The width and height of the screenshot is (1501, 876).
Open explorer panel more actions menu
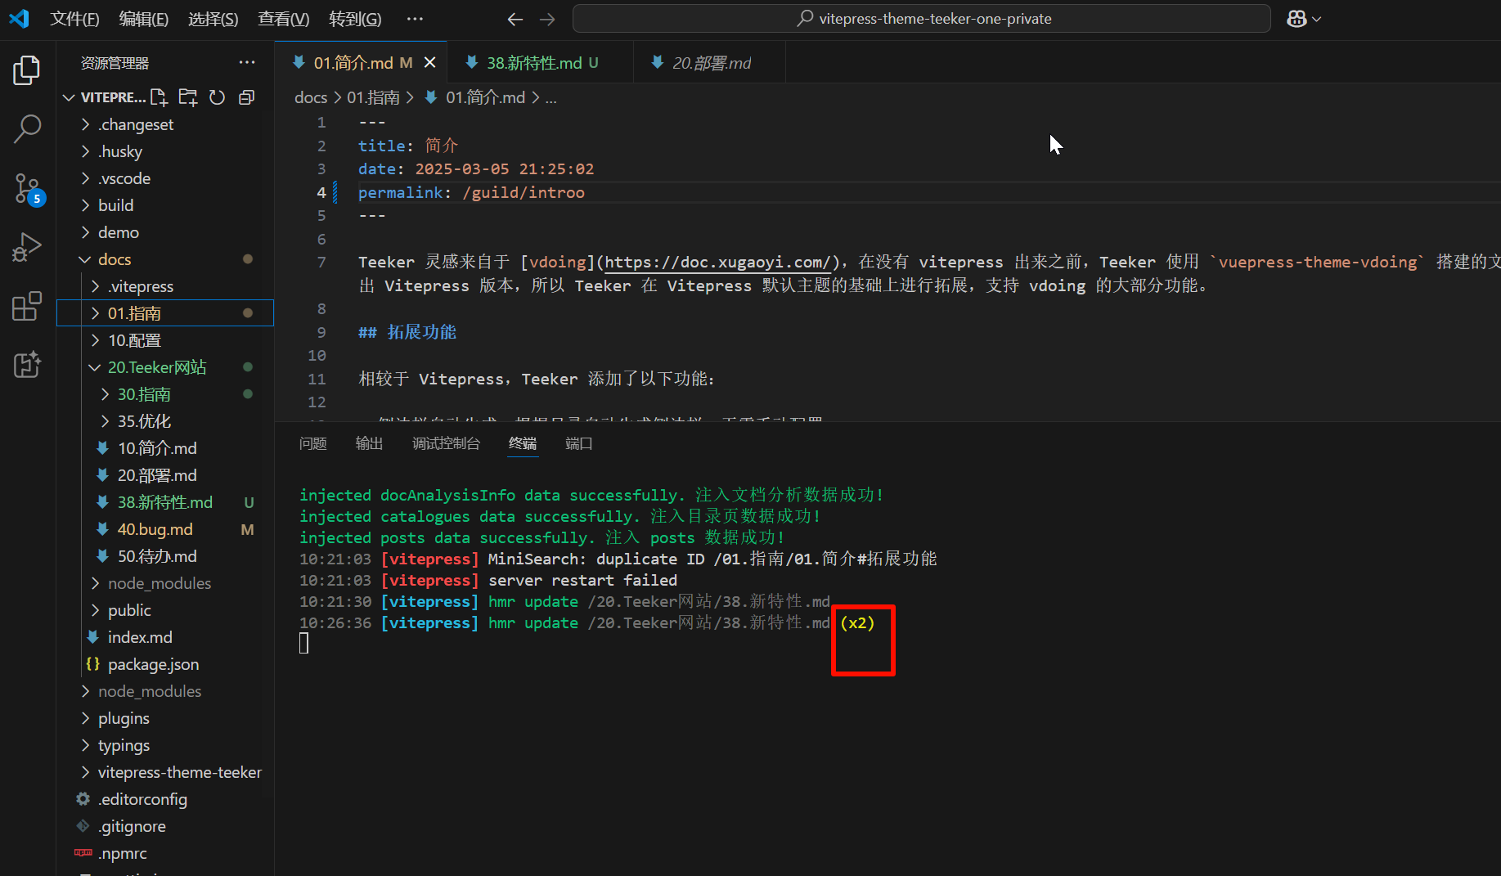[247, 62]
